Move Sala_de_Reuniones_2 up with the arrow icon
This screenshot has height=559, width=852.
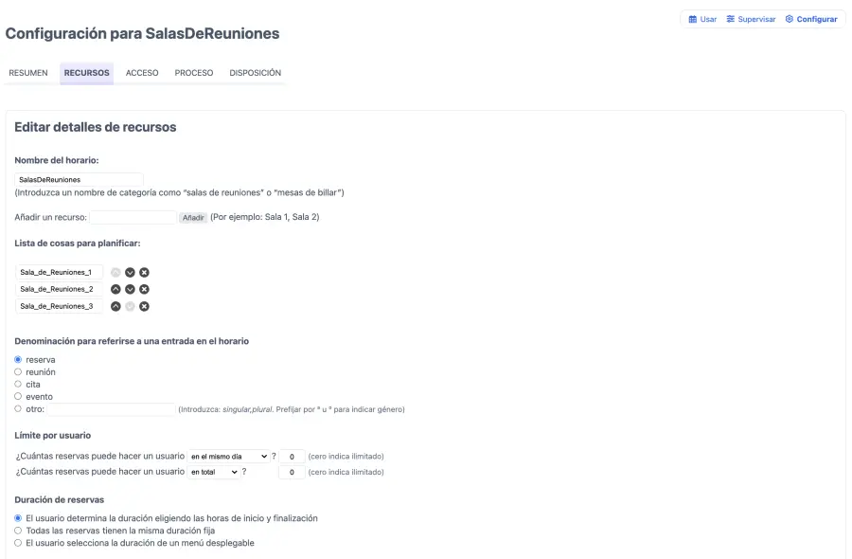pos(115,288)
